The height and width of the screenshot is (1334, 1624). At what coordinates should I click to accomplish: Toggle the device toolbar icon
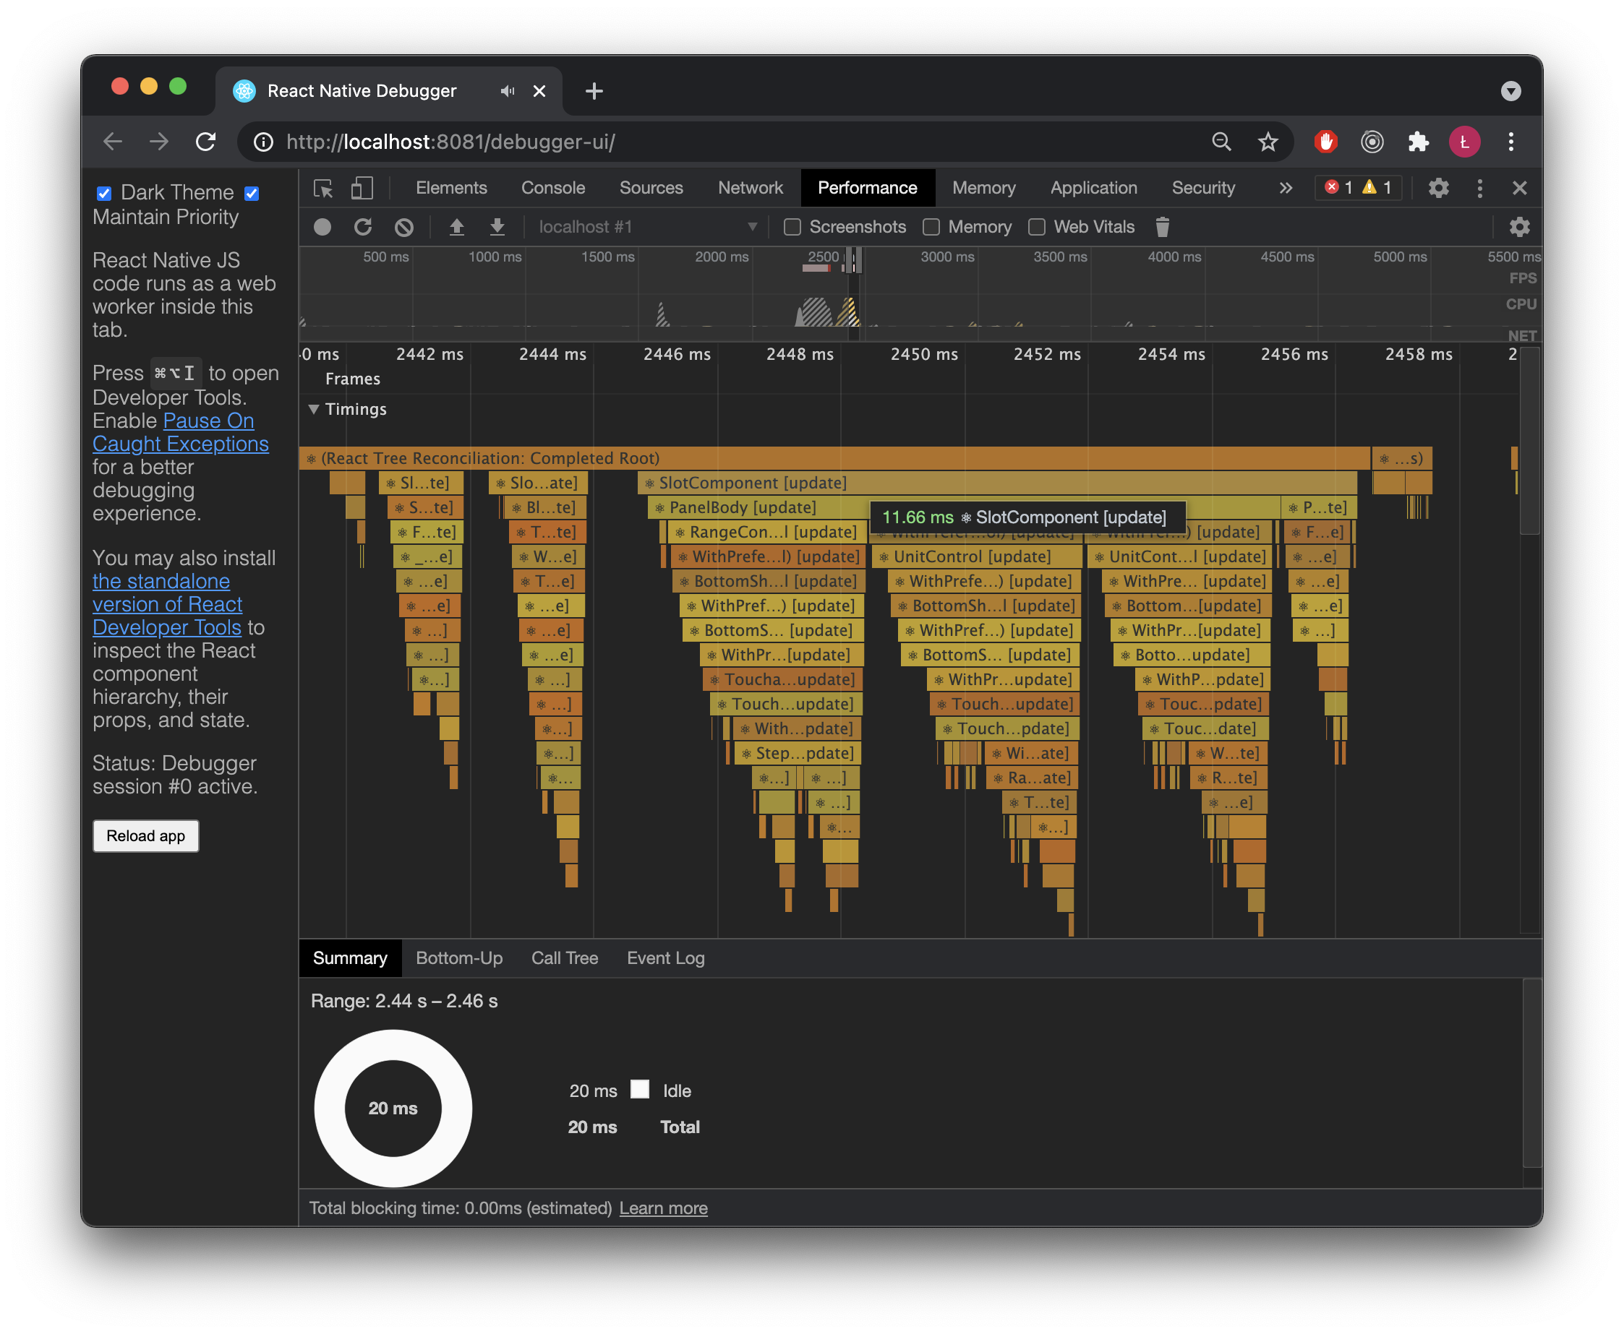click(362, 189)
